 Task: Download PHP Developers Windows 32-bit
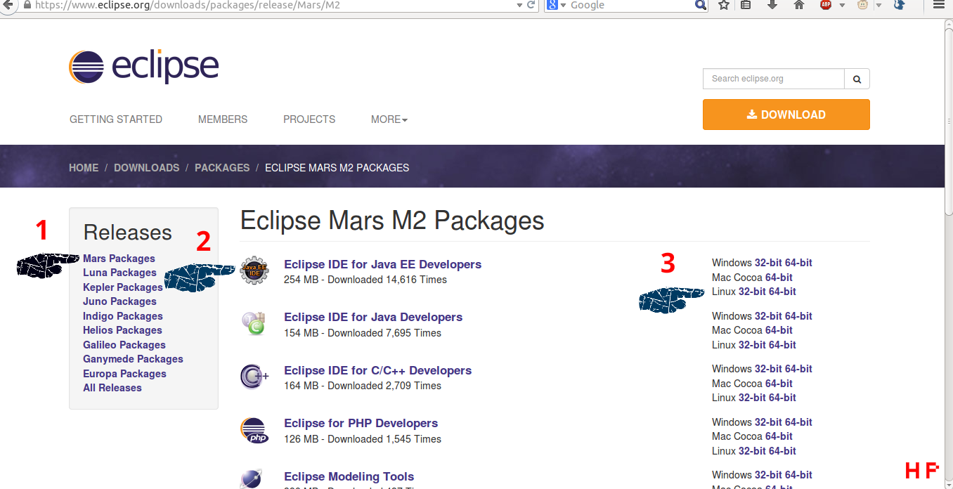point(768,422)
